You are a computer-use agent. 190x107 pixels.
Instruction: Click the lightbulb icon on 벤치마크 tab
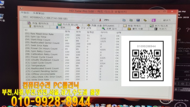(30, 26)
